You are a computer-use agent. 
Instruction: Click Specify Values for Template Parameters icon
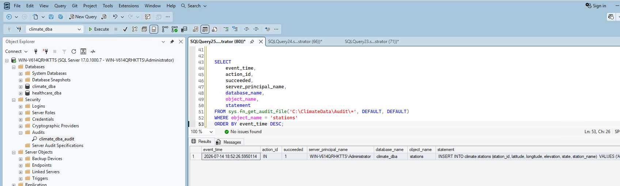coord(267,29)
